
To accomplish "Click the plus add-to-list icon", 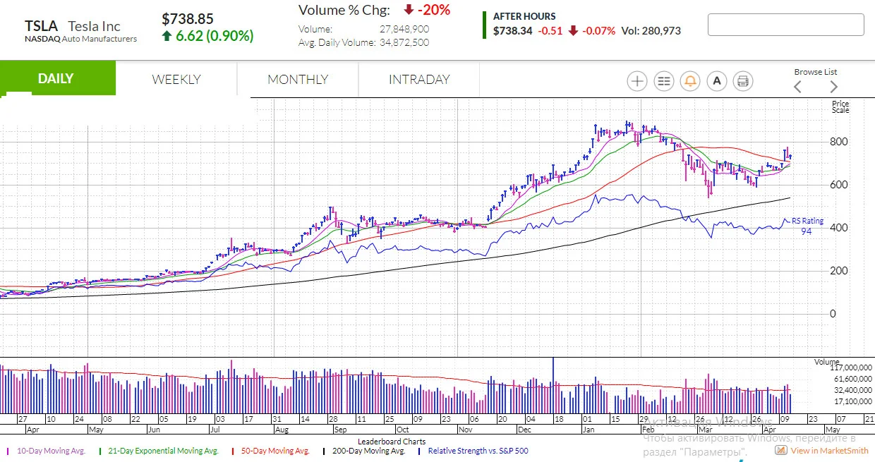I will (x=637, y=81).
